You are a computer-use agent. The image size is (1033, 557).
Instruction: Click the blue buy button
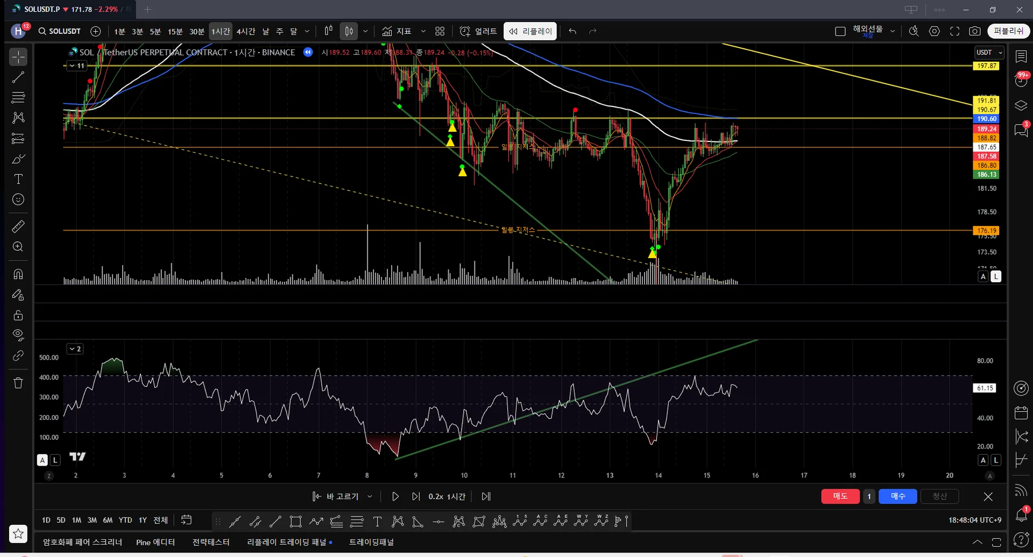tap(897, 496)
